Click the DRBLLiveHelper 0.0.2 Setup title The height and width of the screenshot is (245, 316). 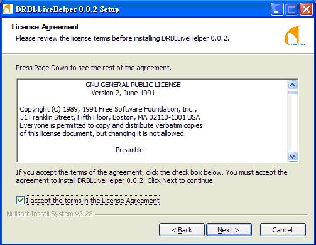[67, 9]
